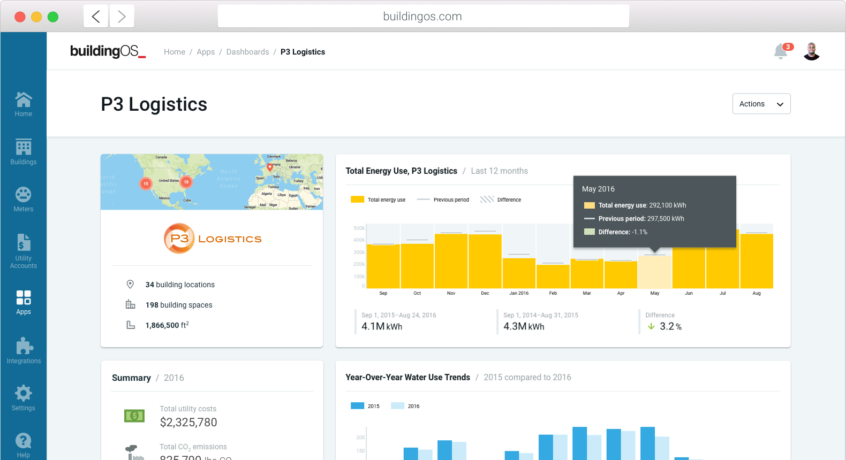The width and height of the screenshot is (846, 460).
Task: Click the '$2,325,780' total utility costs
Action: click(x=188, y=422)
